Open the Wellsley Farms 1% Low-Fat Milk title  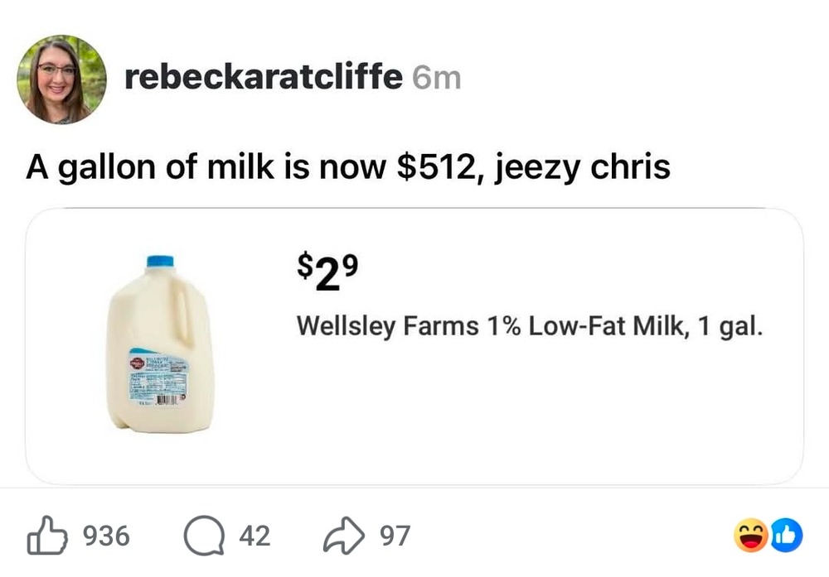tap(529, 325)
